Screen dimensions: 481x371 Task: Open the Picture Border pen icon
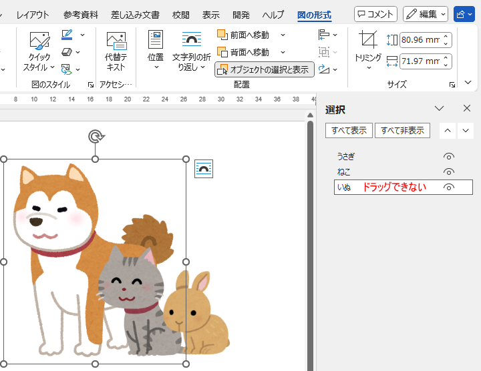(67, 35)
